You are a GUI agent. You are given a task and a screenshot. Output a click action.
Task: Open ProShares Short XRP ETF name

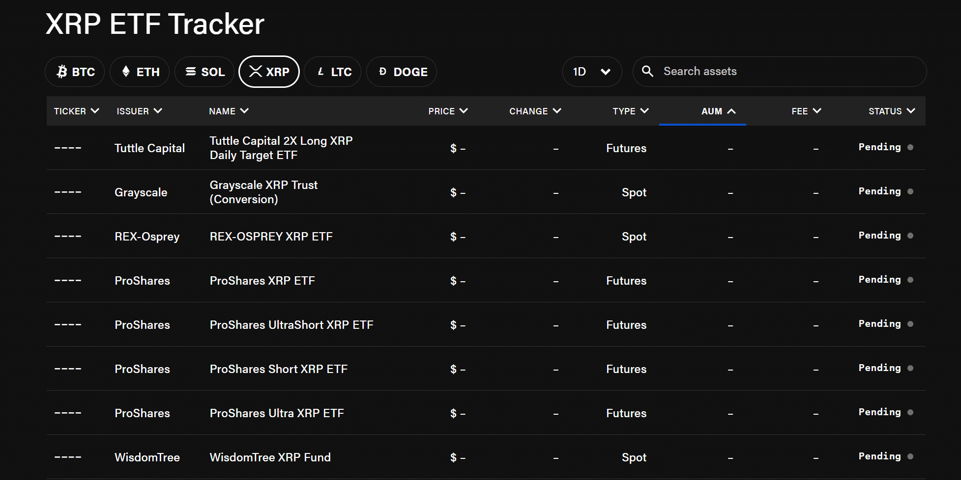pyautogui.click(x=279, y=369)
